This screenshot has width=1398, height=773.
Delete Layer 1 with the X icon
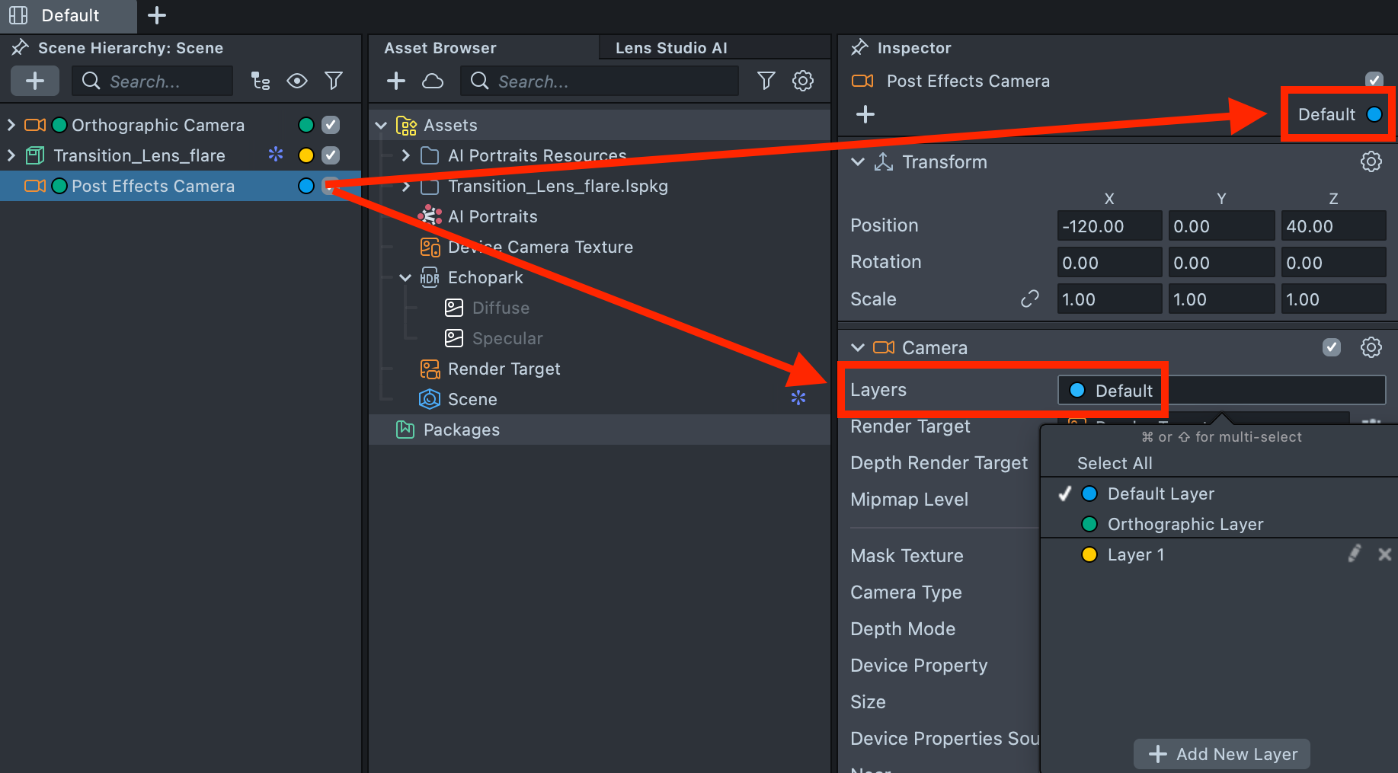pyautogui.click(x=1384, y=554)
